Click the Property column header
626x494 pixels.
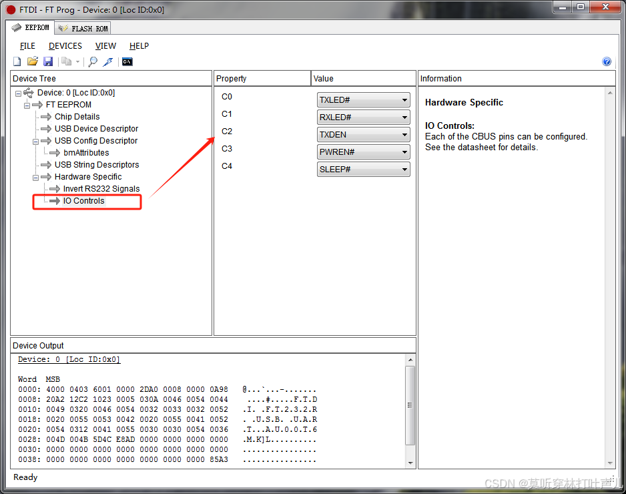click(262, 79)
